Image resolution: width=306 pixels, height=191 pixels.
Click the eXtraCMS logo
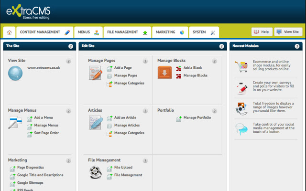pos(28,11)
